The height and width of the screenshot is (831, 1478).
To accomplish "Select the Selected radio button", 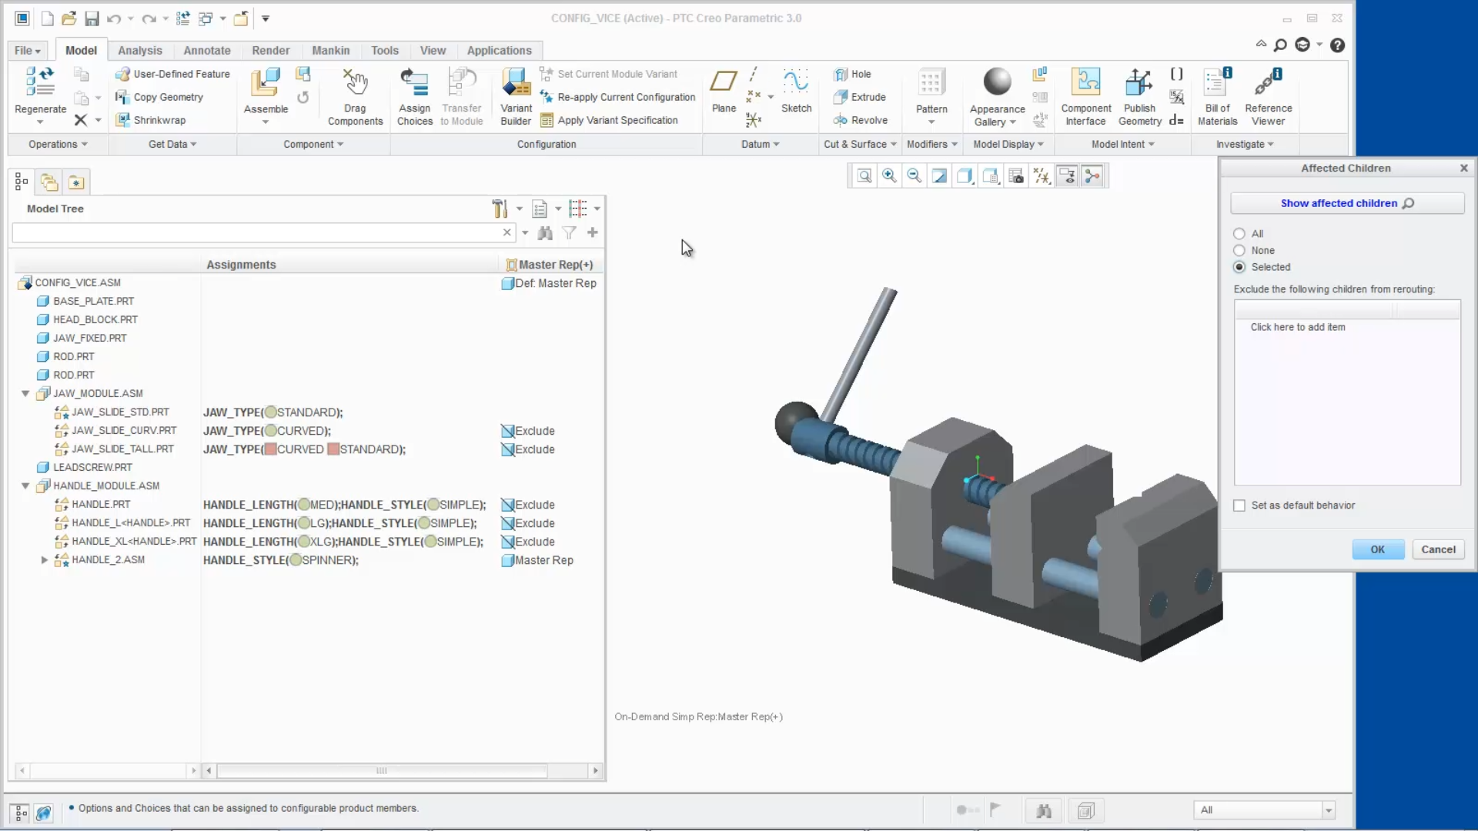I will [x=1239, y=267].
